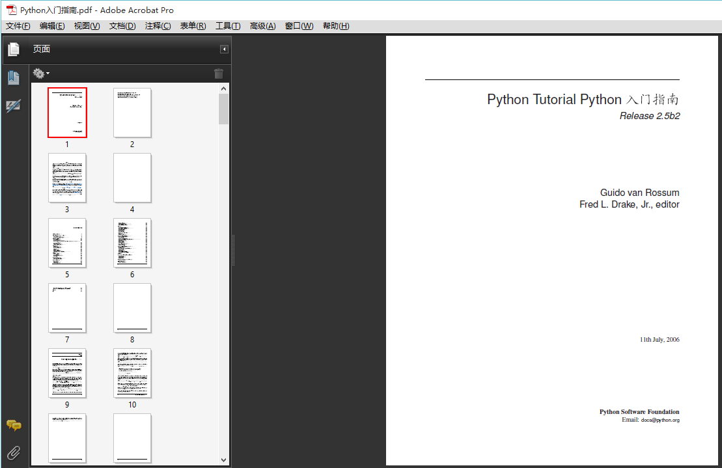Image resolution: width=722 pixels, height=468 pixels.
Task: Click the author name 'Guido van Rossum'
Action: point(639,193)
